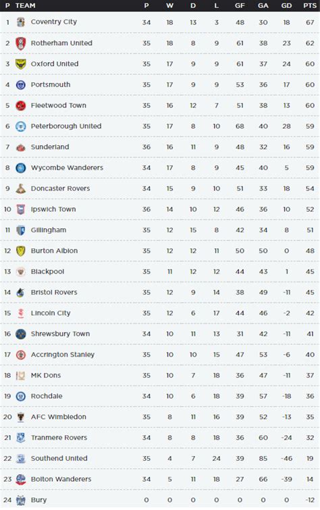320x510 pixels.
Task: Open the Peterborough United team link
Action: (x=66, y=126)
